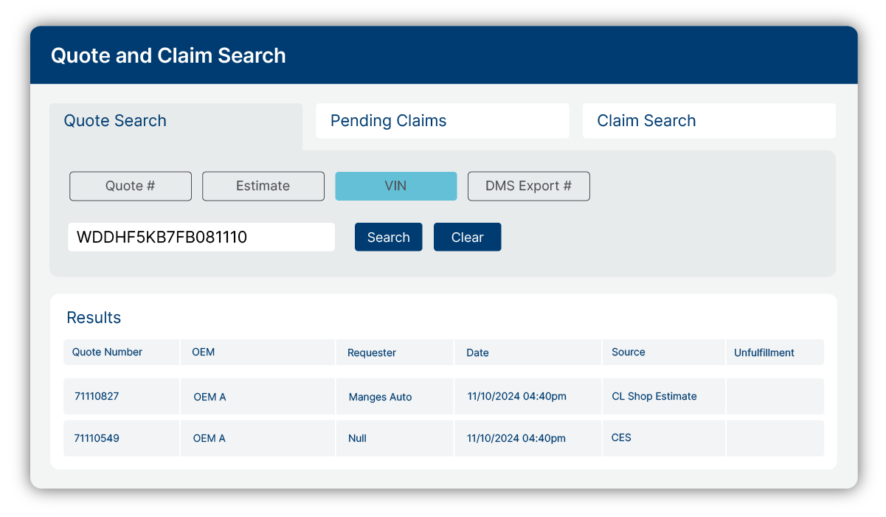This screenshot has width=886, height=517.
Task: Go to the Claim Search tab
Action: pyautogui.click(x=646, y=121)
